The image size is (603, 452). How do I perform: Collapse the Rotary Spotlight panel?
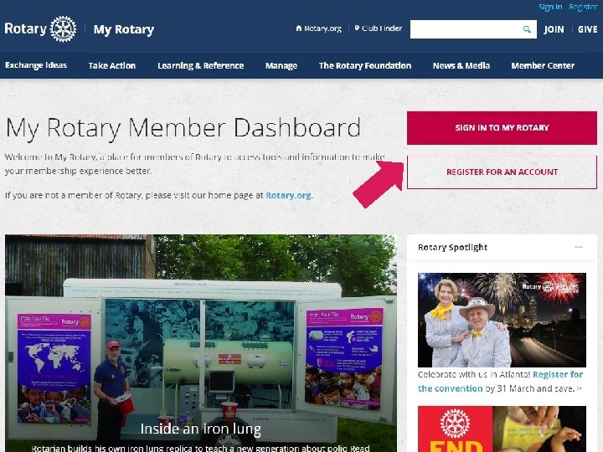(579, 247)
